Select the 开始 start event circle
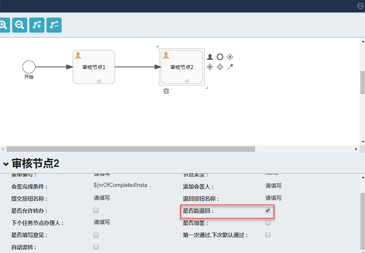This screenshot has height=253, width=365. (x=29, y=66)
